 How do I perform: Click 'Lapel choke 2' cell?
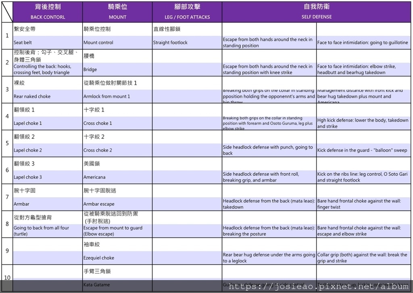point(48,150)
